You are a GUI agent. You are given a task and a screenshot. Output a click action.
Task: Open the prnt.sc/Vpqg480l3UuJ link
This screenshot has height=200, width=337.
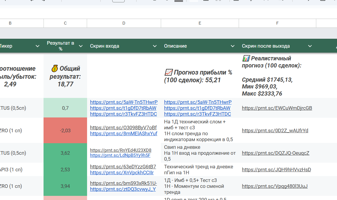click(275, 186)
